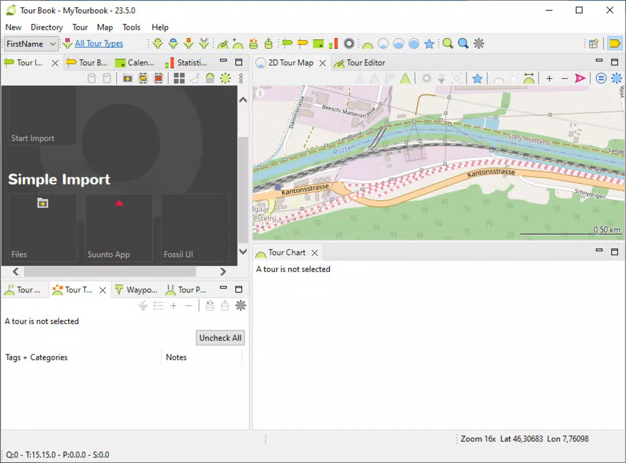
Task: Switch to the Waypo... tab
Action: pyautogui.click(x=136, y=290)
